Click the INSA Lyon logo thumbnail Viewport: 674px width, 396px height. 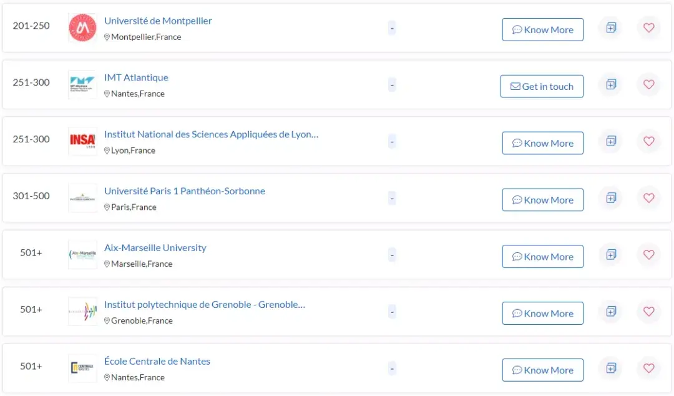[x=82, y=141]
